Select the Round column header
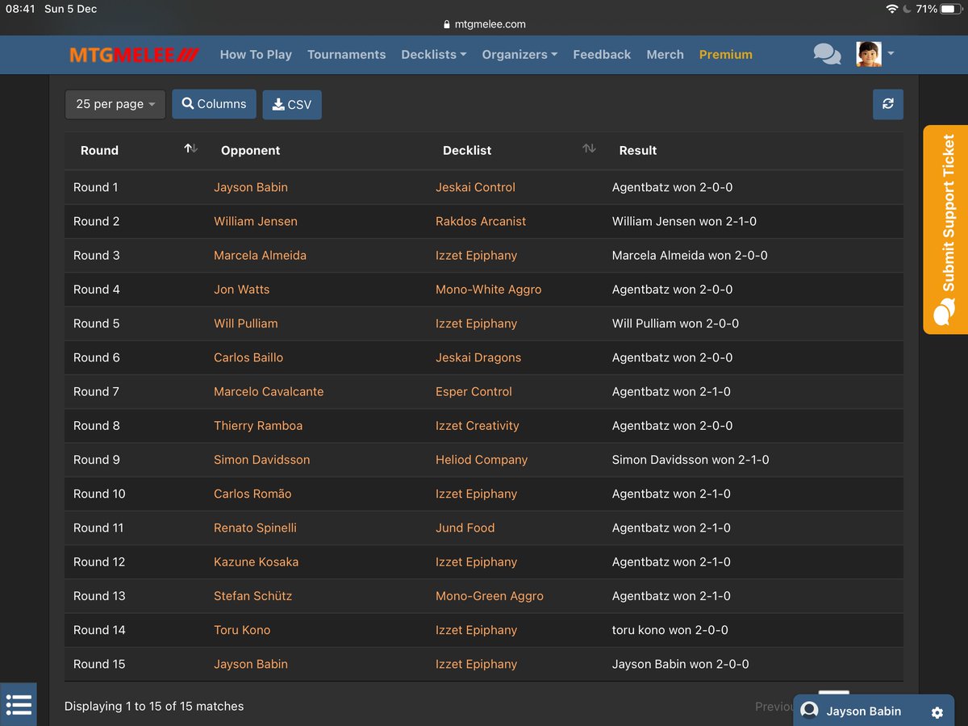The image size is (968, 726). tap(99, 150)
